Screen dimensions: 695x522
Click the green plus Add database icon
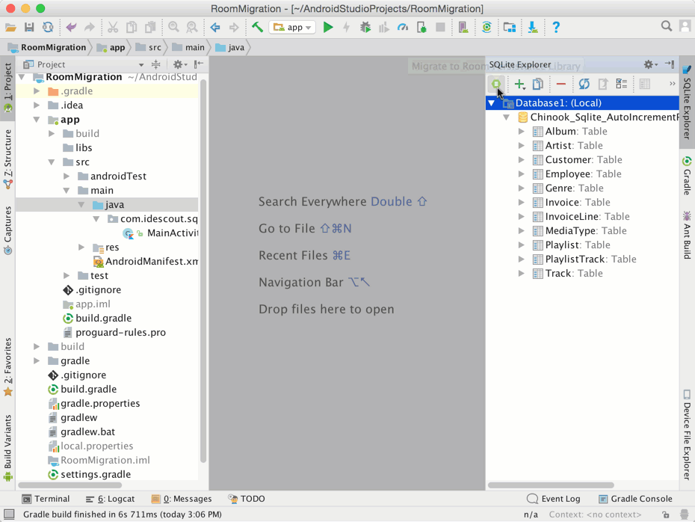click(519, 84)
